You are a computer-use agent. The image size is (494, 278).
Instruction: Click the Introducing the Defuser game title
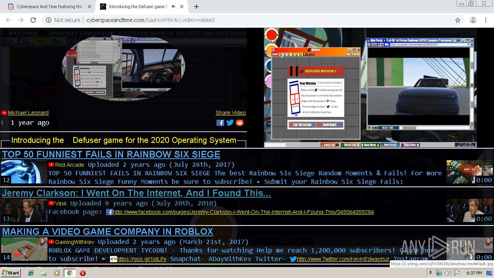tap(123, 140)
